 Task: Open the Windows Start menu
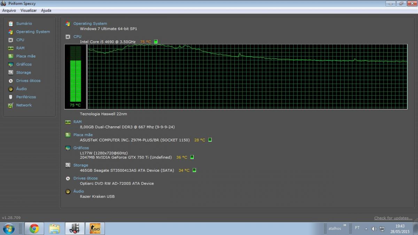point(8,229)
